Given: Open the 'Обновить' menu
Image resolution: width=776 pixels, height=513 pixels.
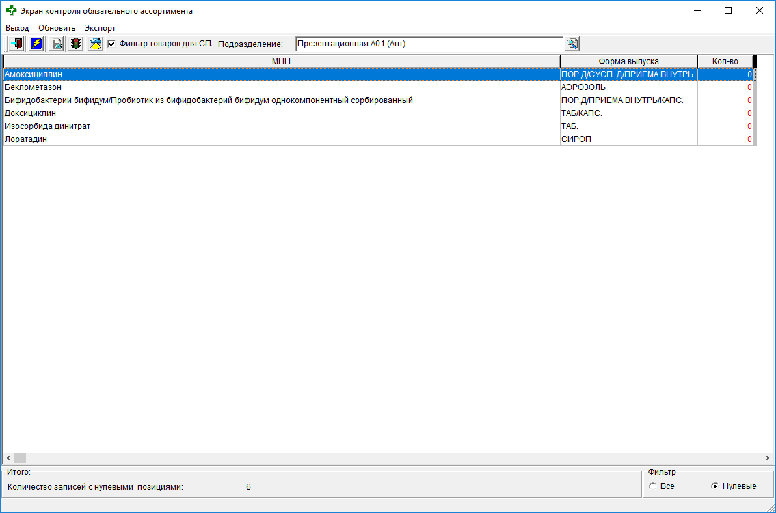Looking at the screenshot, I should click(57, 28).
